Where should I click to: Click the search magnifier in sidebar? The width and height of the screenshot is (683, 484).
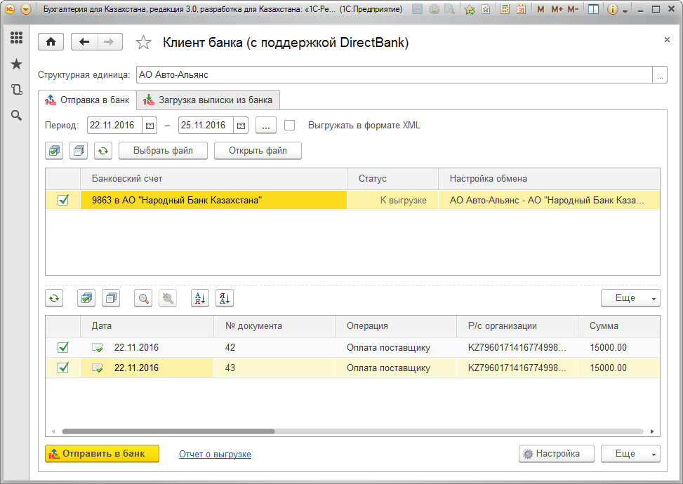click(x=16, y=115)
